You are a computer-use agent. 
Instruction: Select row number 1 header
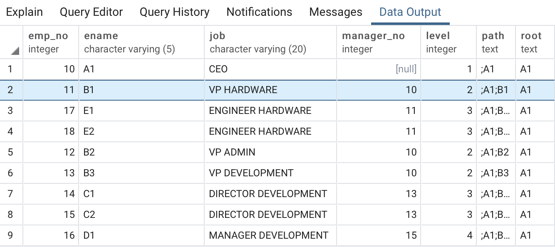11,69
